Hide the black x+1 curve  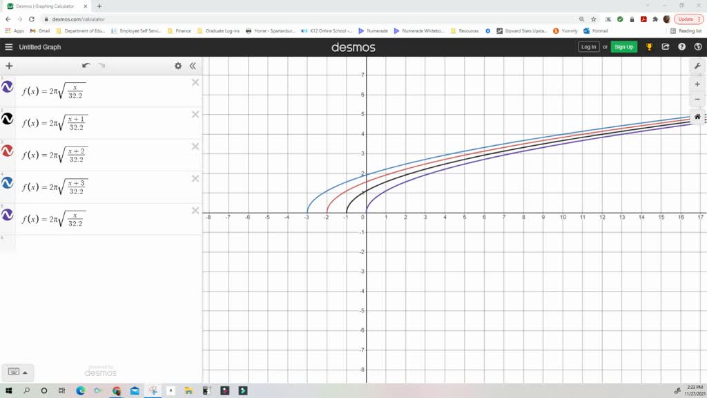click(6, 118)
